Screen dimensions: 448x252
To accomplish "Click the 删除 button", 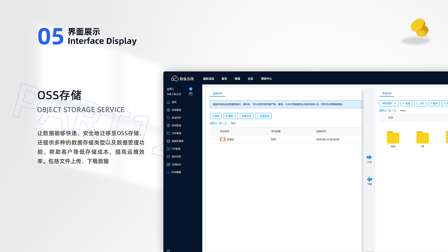I will [x=229, y=116].
